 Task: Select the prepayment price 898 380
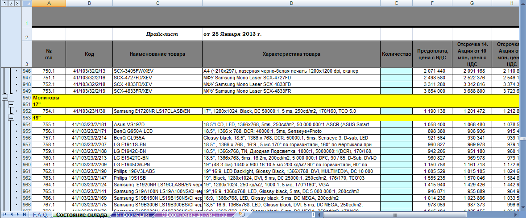coord(432,131)
